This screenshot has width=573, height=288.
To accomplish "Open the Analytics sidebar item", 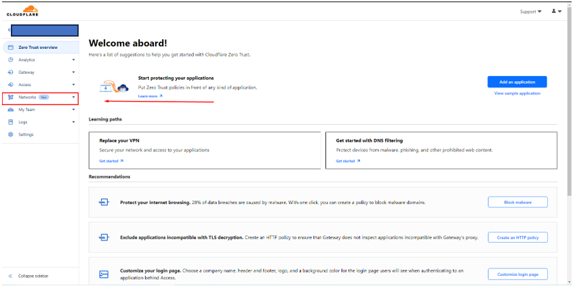I will [x=41, y=60].
